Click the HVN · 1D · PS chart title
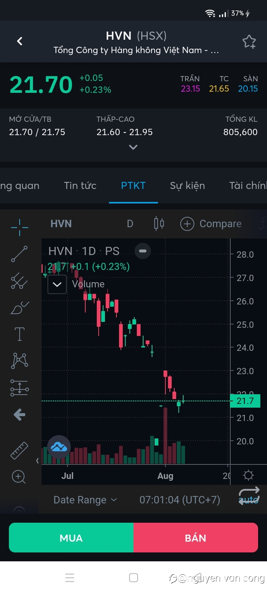267x594 pixels. click(x=84, y=251)
